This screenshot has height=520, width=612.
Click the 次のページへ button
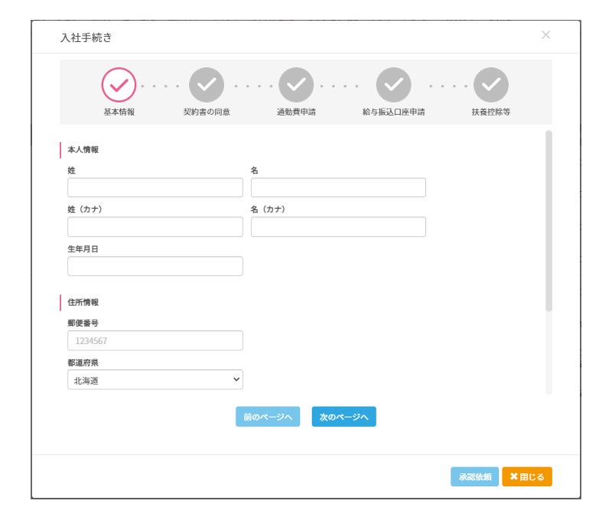343,417
